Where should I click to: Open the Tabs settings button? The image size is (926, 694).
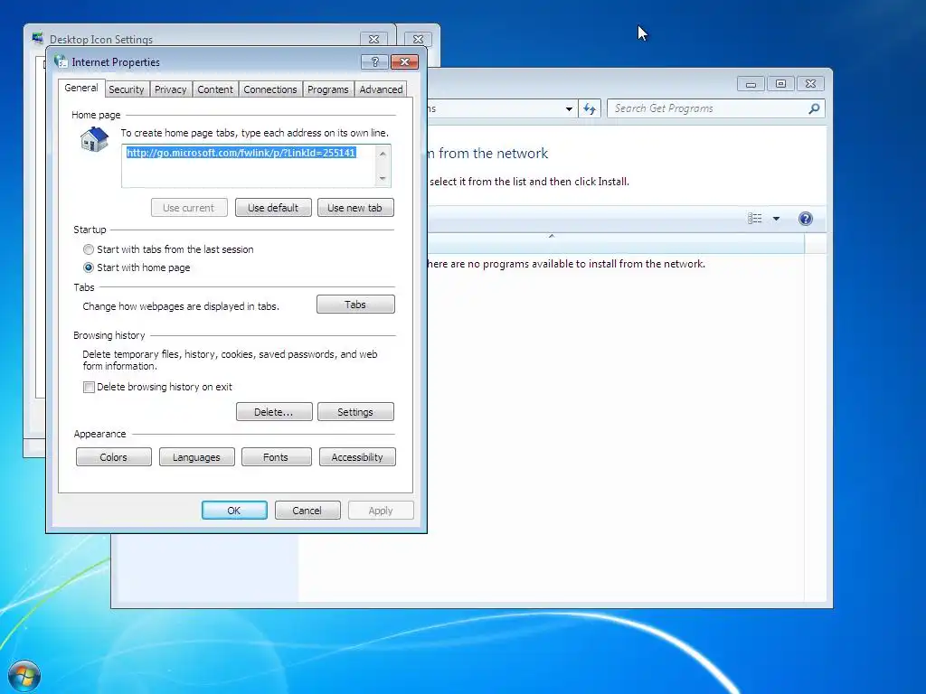(x=355, y=305)
